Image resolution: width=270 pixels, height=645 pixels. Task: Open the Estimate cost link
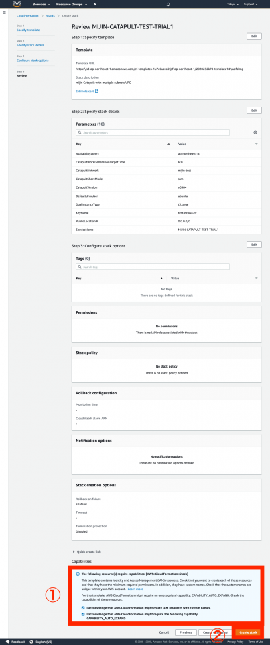(85, 91)
